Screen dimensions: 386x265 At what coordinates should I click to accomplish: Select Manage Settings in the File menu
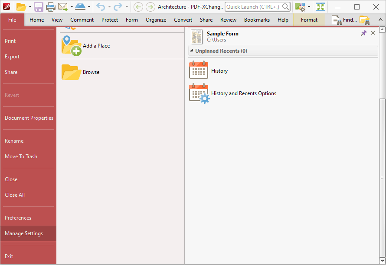(28, 233)
